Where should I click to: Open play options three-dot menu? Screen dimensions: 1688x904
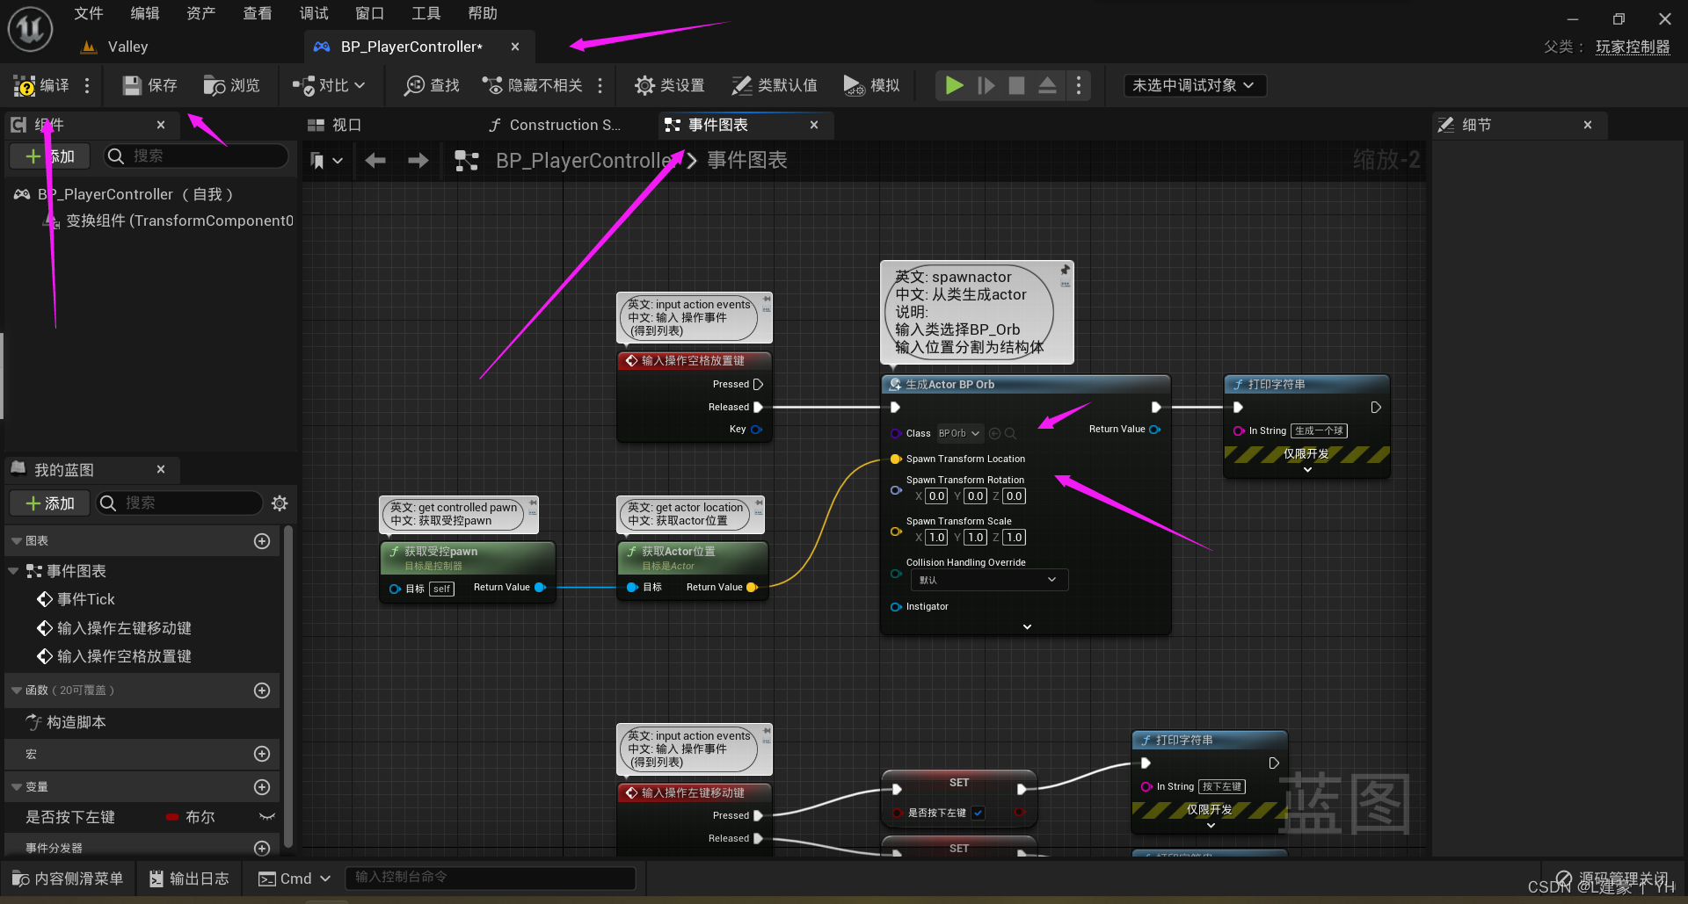(1078, 85)
